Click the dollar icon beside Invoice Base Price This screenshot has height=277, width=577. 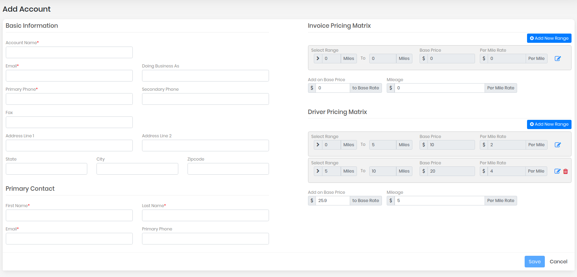[x=424, y=59]
